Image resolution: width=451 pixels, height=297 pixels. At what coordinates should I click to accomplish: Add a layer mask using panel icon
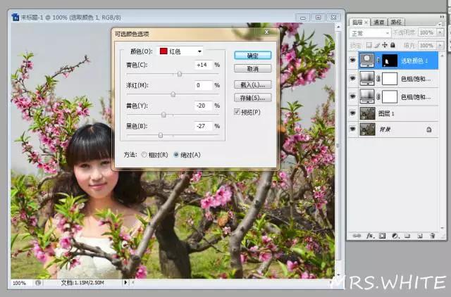[382, 236]
